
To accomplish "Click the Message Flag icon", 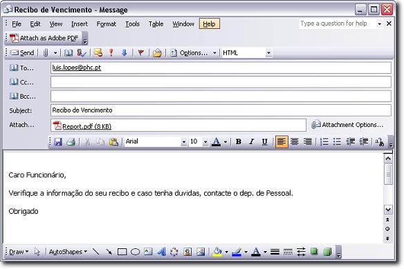I will point(140,52).
